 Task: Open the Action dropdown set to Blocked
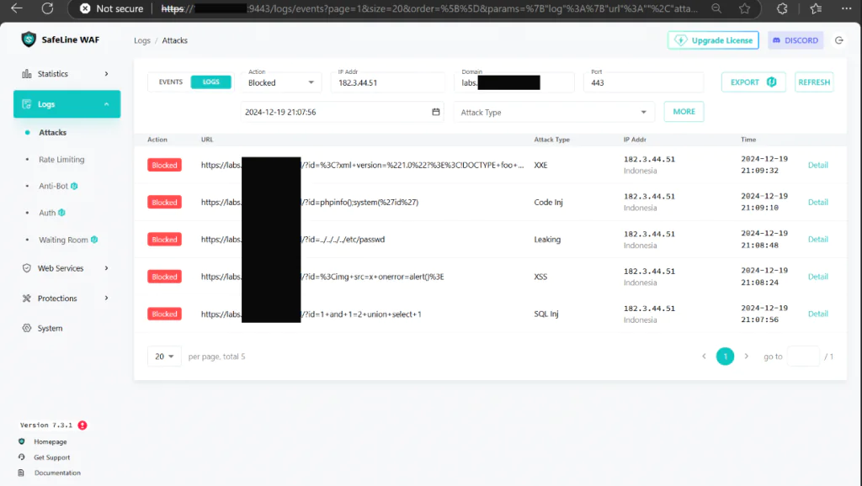281,82
